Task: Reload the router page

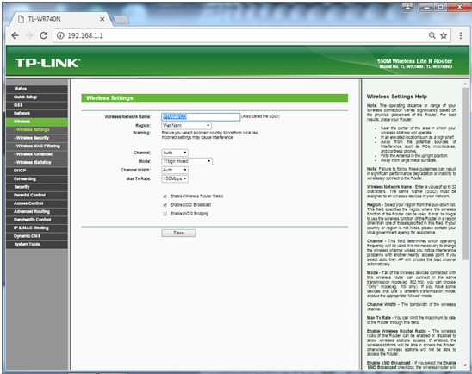Action: click(44, 35)
